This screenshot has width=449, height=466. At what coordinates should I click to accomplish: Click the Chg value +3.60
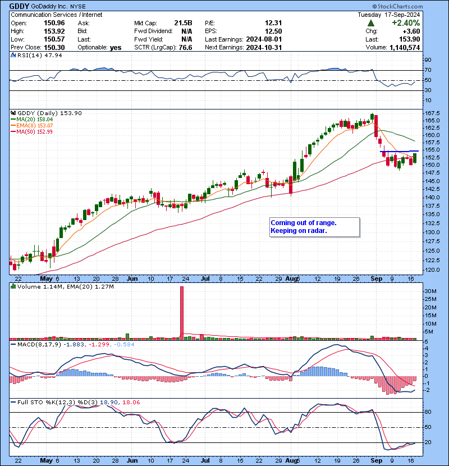[x=411, y=31]
